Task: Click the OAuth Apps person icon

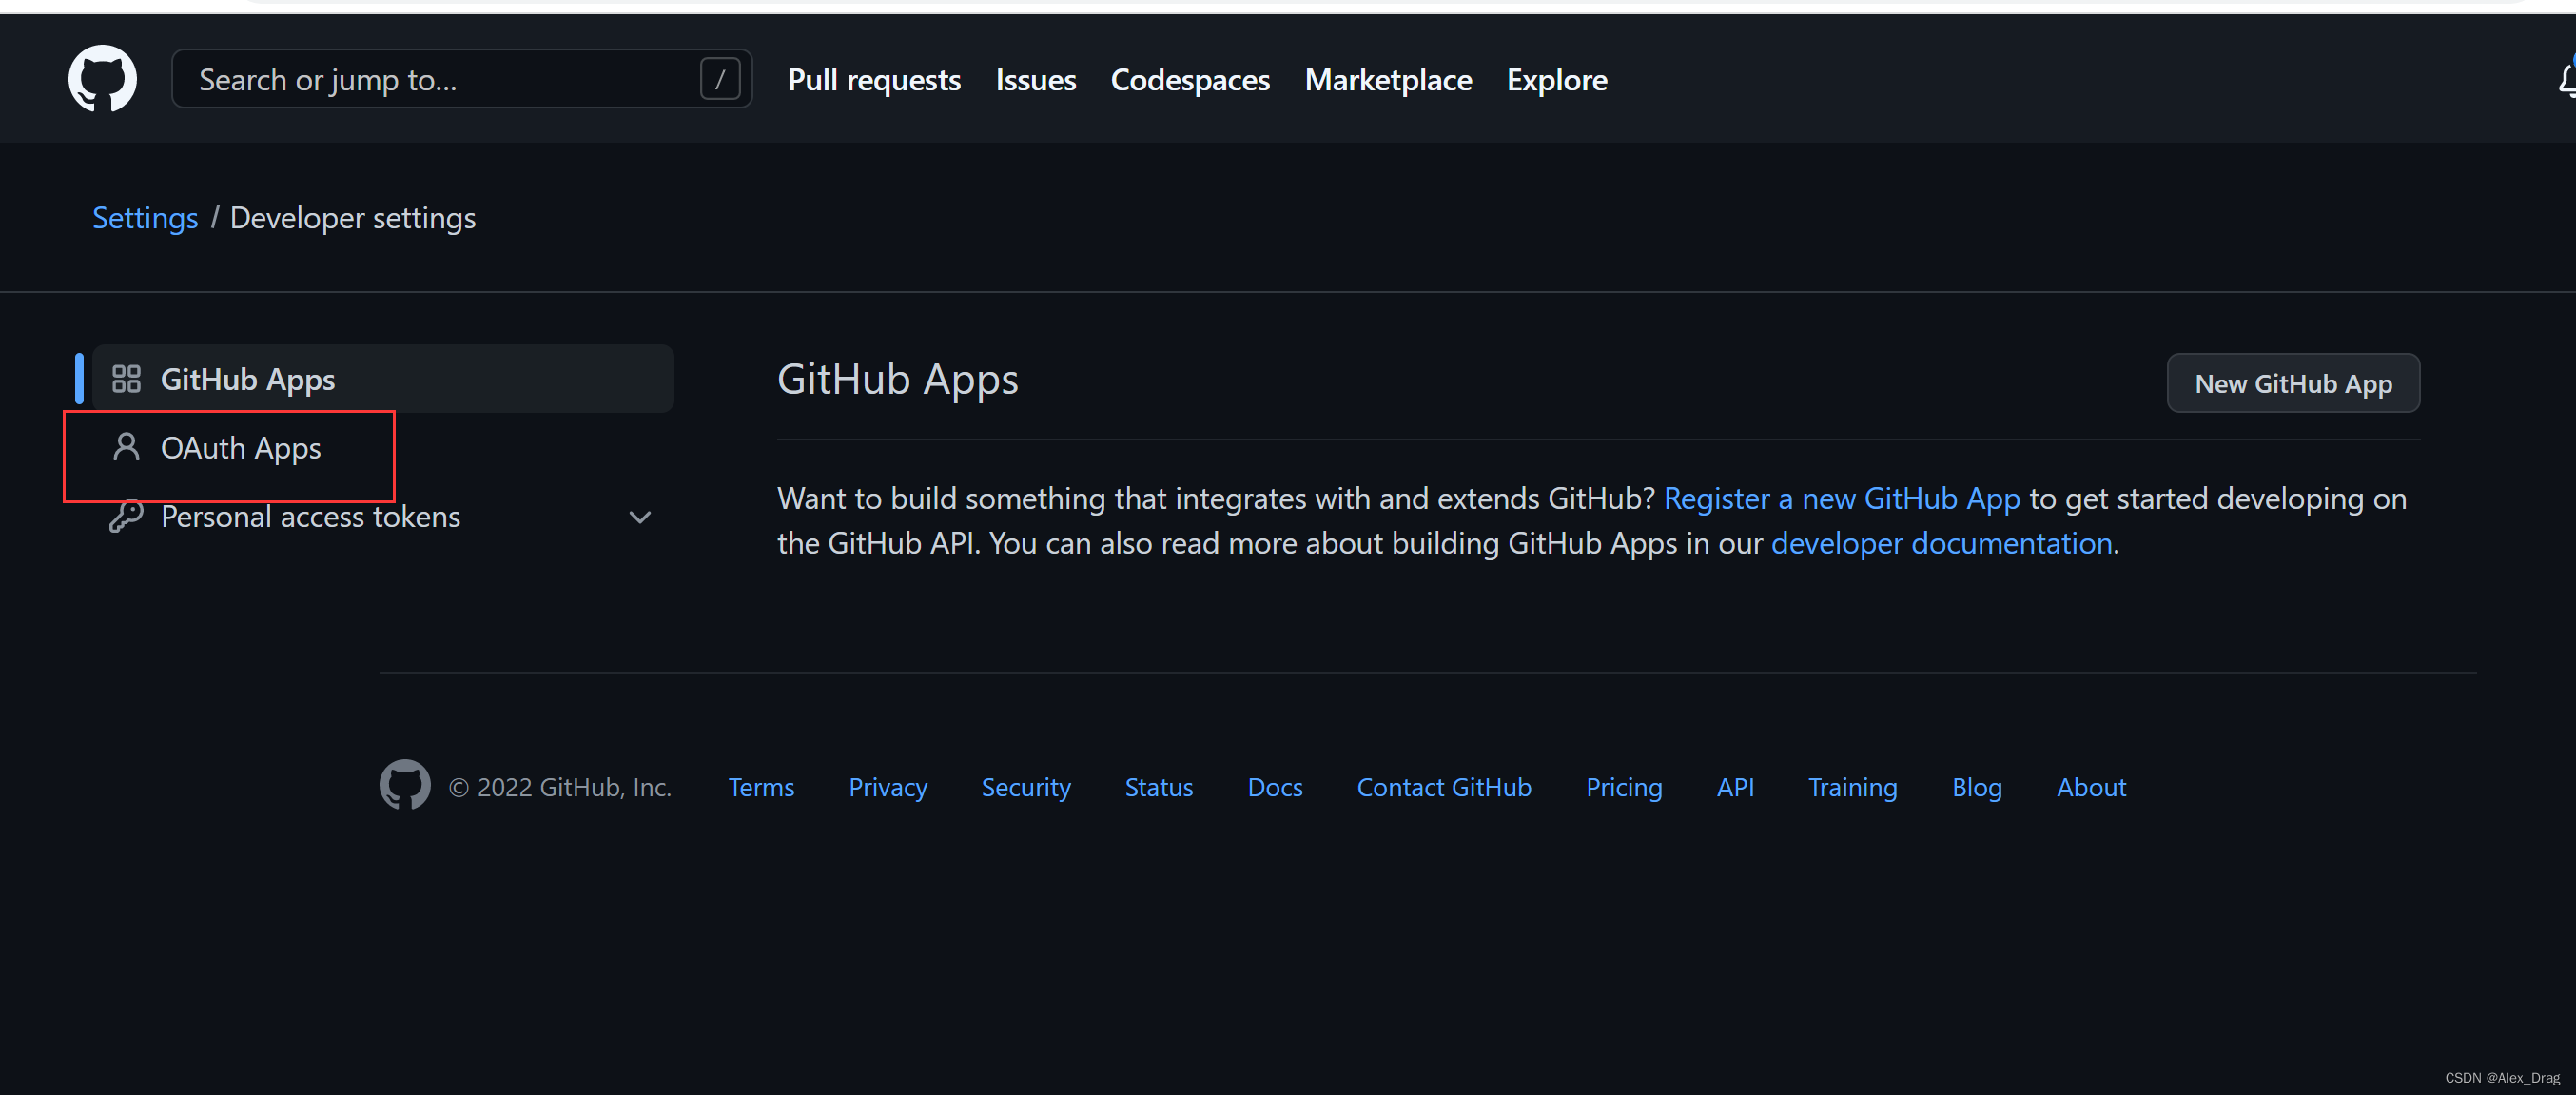Action: tap(126, 447)
